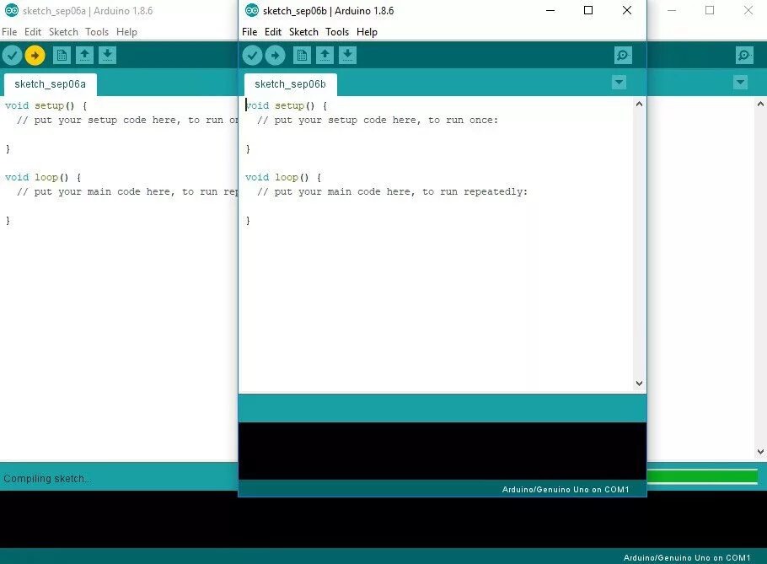The image size is (767, 564).
Task: Minimize the sketch_sep06a window
Action: [672, 10]
